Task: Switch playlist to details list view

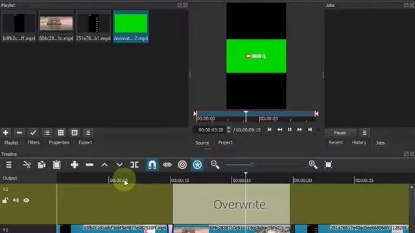Action: 47,133
